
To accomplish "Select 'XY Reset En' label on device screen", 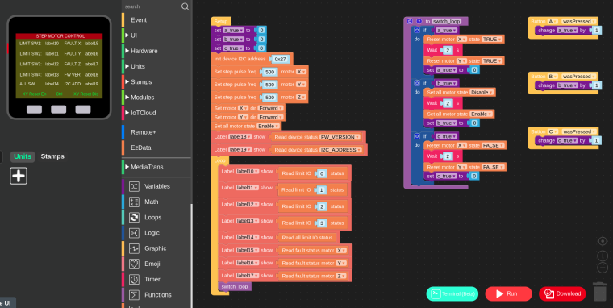I will (x=35, y=94).
